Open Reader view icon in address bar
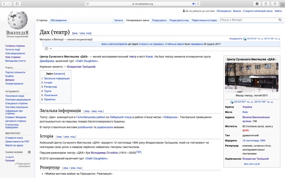The width and height of the screenshot is (285, 178). (x=88, y=4)
